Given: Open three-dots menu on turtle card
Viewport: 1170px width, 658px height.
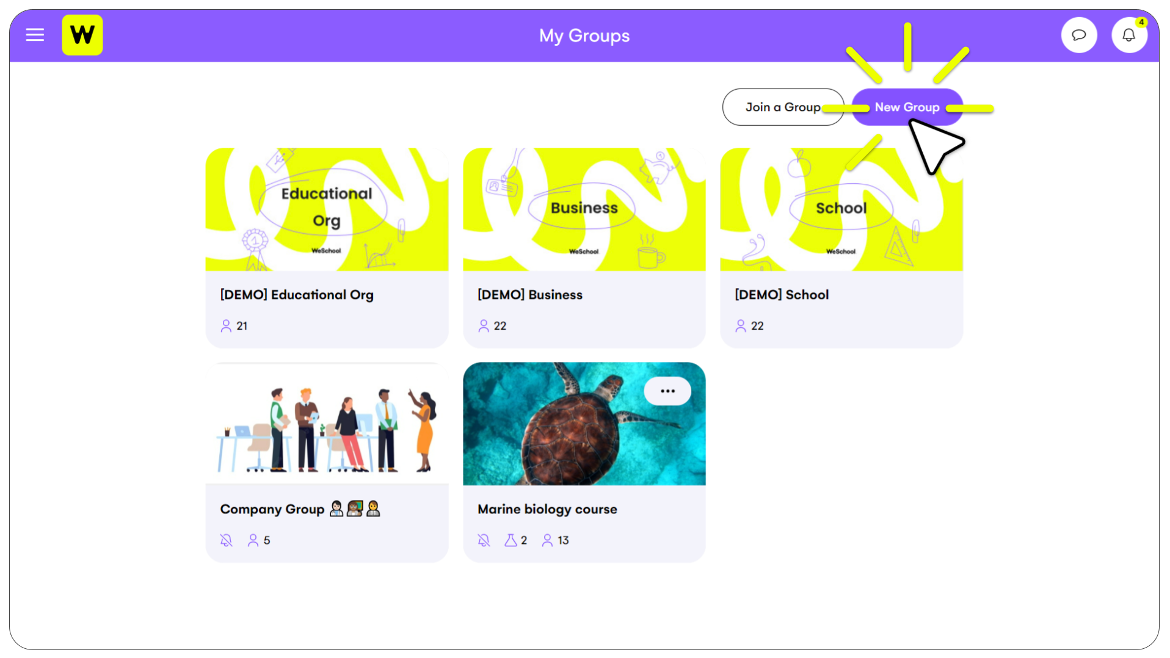Looking at the screenshot, I should 667,391.
